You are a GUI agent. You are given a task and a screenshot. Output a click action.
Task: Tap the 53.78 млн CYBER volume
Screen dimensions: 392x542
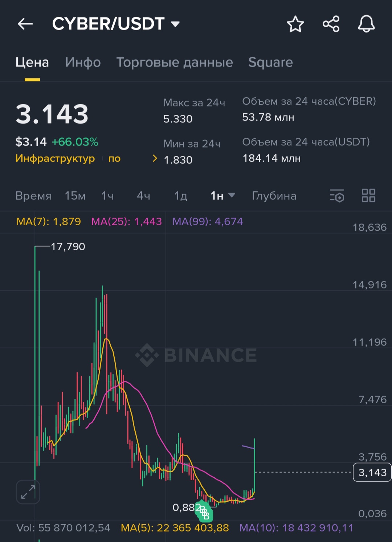tap(268, 117)
